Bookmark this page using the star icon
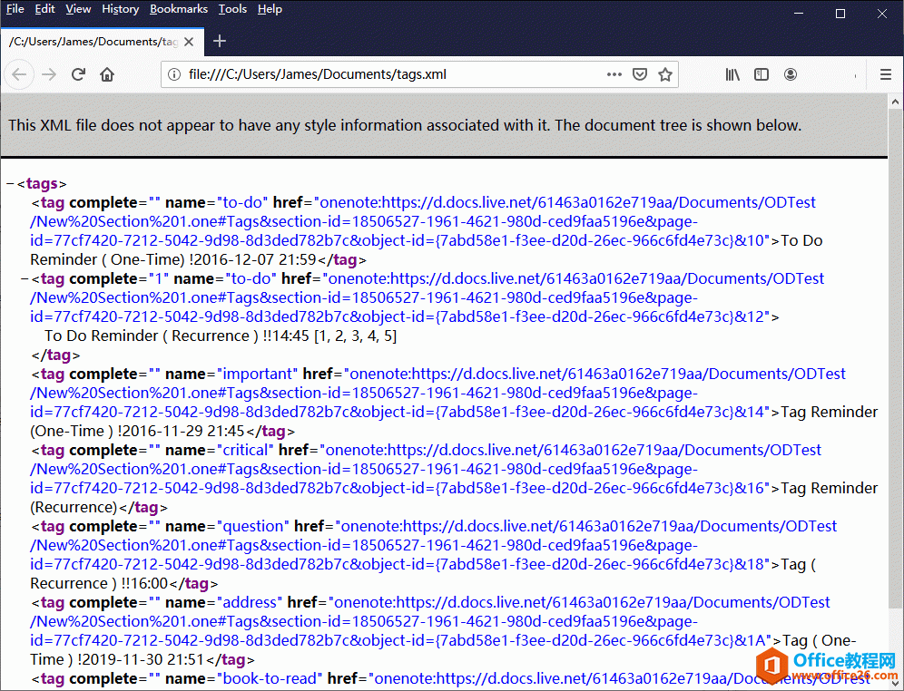904x691 pixels. [666, 74]
